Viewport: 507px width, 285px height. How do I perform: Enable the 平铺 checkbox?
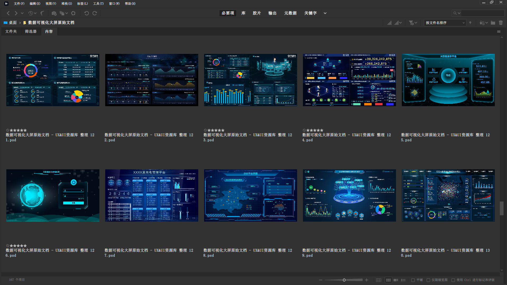coord(413,280)
